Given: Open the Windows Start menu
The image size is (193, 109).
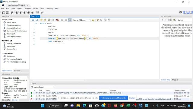Looking at the screenshot, I should [x=43, y=106].
